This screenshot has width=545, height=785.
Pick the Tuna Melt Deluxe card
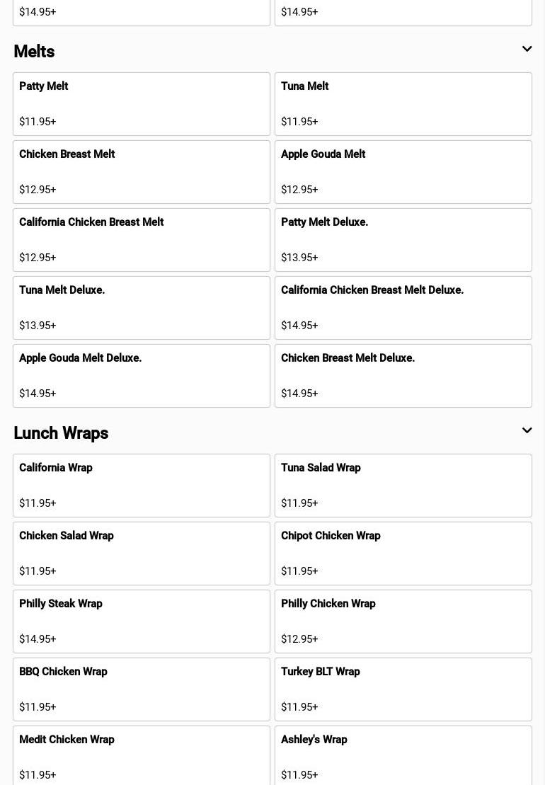pyautogui.click(x=141, y=308)
